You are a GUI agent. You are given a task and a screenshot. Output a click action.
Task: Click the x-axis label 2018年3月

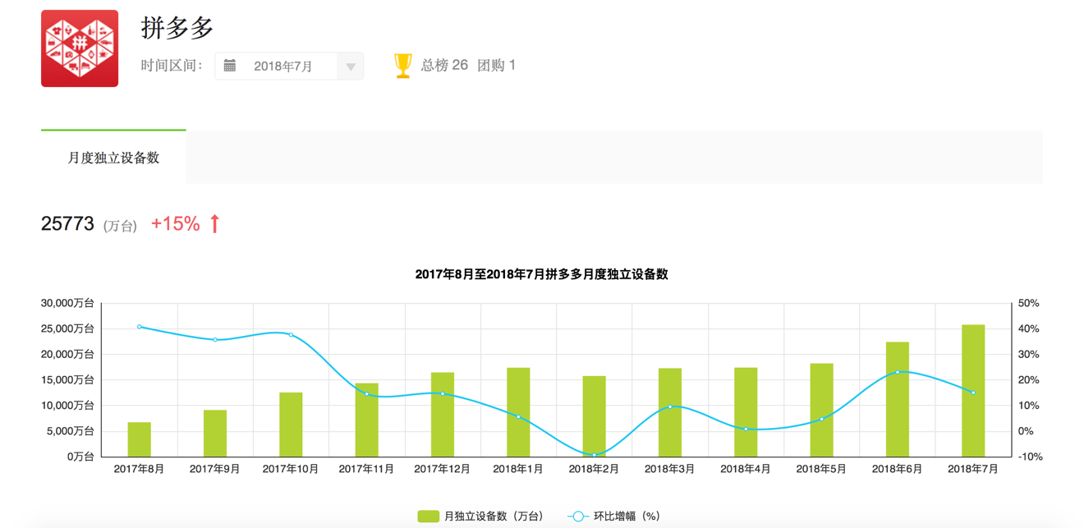coord(670,469)
